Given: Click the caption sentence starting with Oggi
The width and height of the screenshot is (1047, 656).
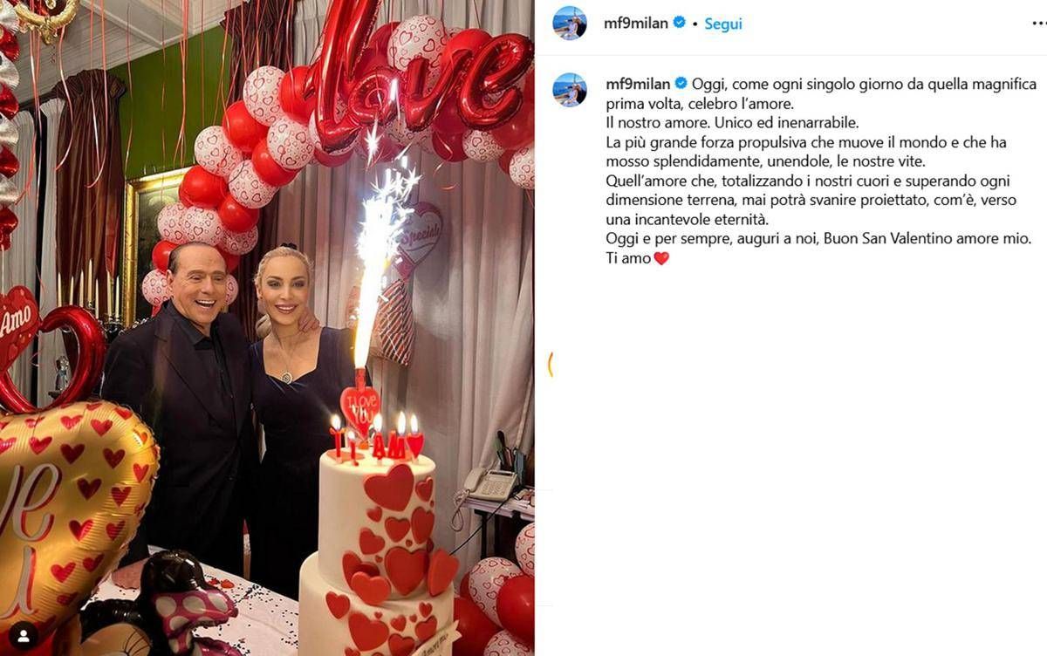Looking at the screenshot, I should 820,93.
